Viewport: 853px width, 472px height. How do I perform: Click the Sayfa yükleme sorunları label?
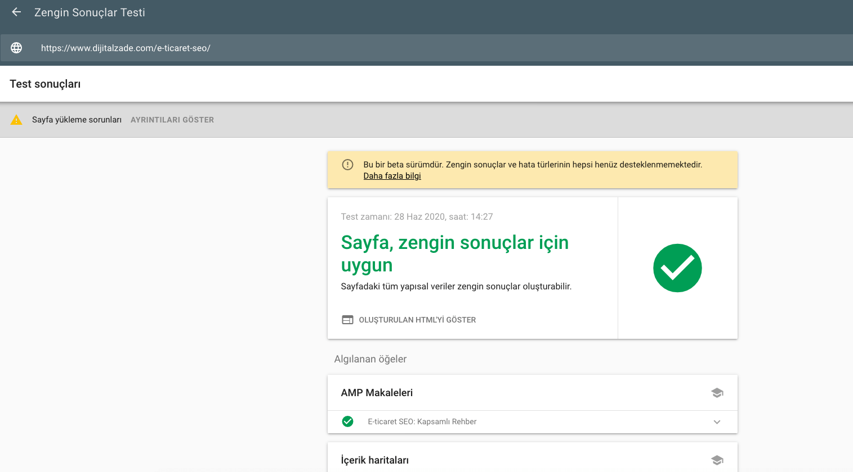[x=77, y=120]
